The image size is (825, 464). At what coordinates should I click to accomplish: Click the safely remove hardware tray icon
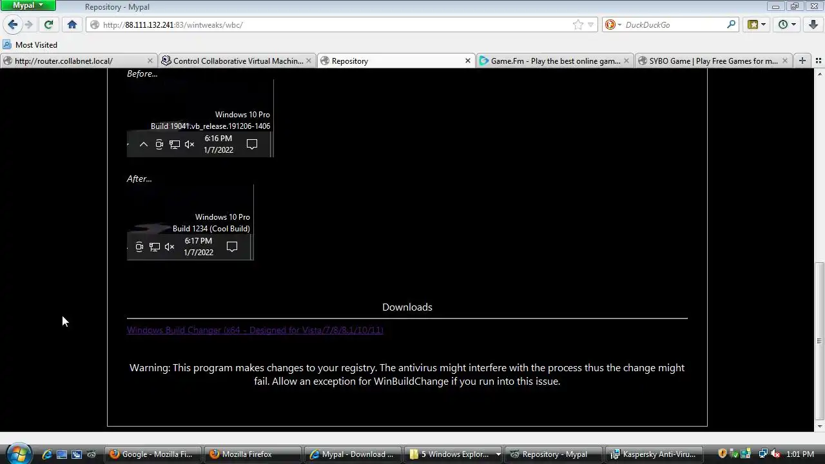click(x=735, y=454)
